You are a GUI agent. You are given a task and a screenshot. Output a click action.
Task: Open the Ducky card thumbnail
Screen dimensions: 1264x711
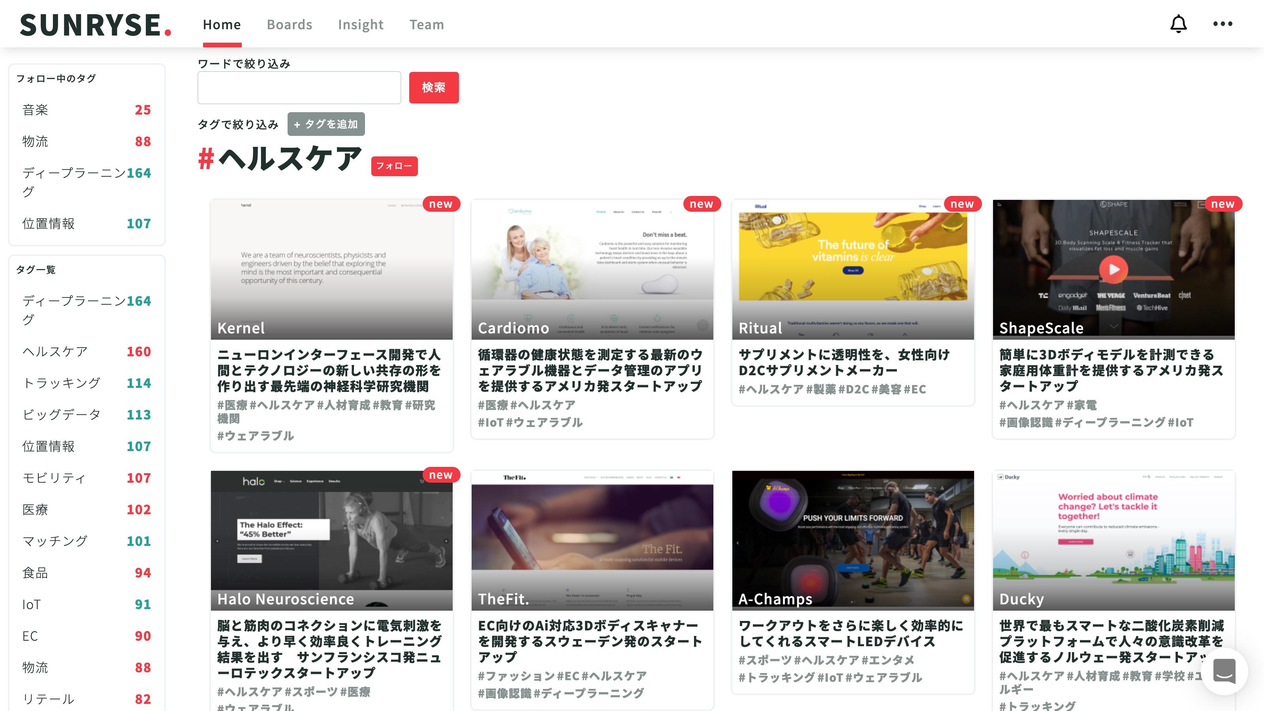(1114, 540)
